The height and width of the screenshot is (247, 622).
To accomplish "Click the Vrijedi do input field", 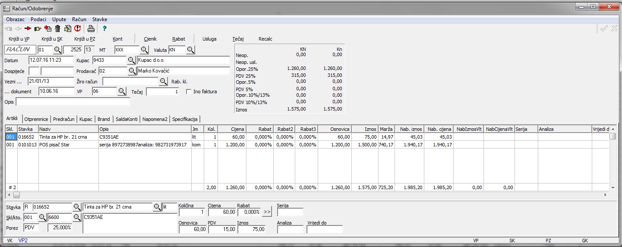I will pyautogui.click(x=325, y=229).
